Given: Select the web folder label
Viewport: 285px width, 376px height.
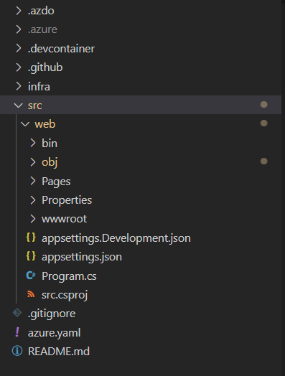Looking at the screenshot, I should 45,124.
